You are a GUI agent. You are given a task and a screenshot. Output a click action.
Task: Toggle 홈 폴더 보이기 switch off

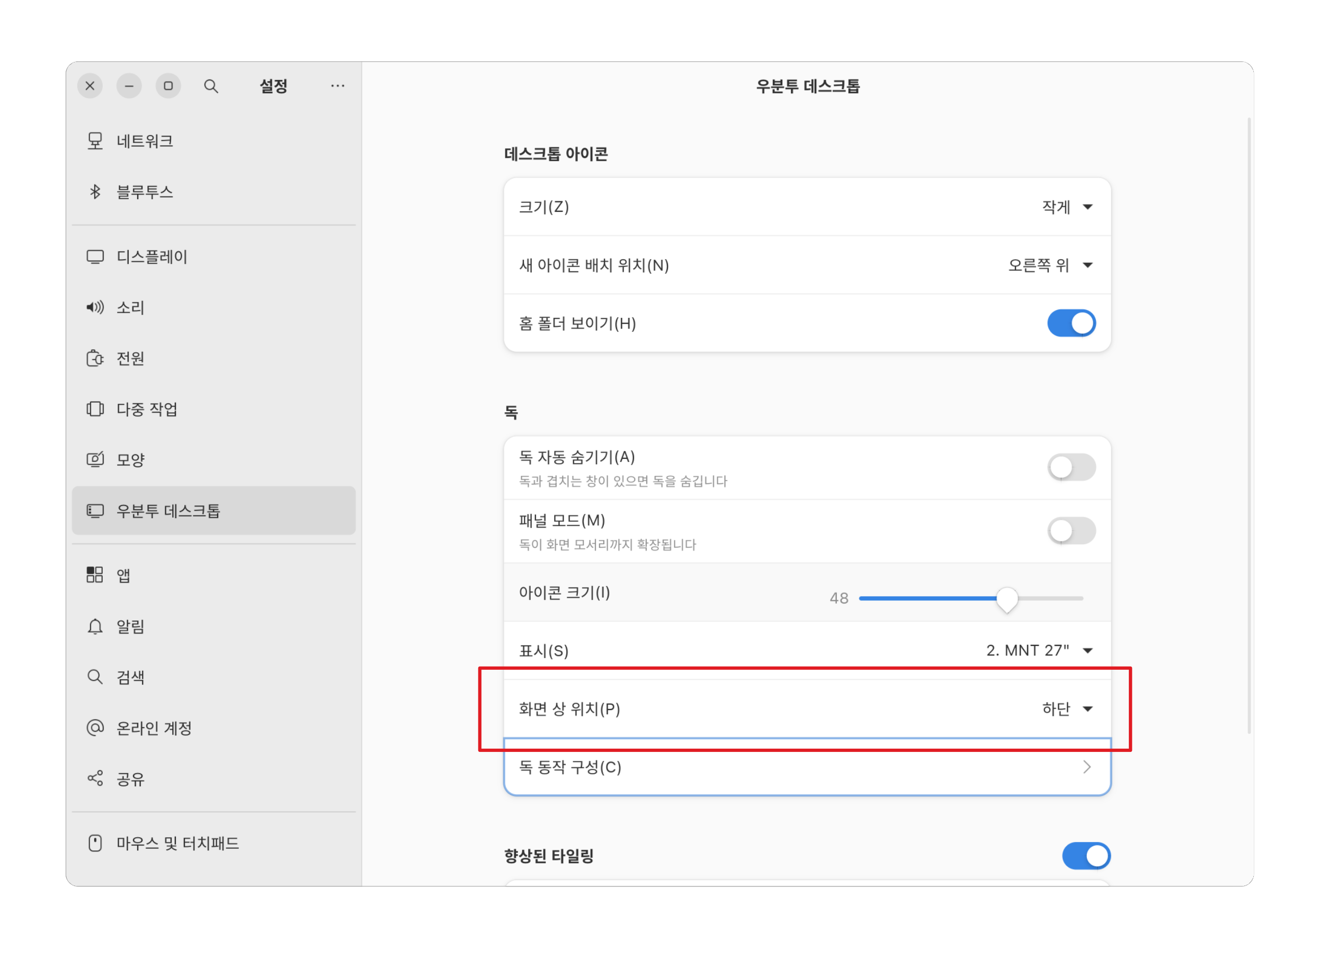pos(1072,323)
